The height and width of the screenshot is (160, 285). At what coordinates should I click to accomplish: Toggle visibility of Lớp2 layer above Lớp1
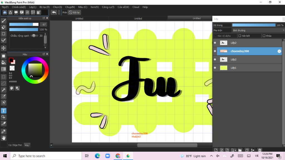click(215, 59)
